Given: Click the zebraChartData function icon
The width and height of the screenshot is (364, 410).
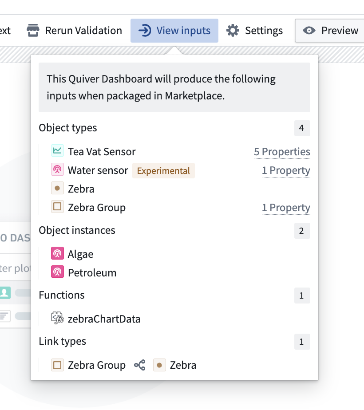Looking at the screenshot, I should tap(57, 318).
